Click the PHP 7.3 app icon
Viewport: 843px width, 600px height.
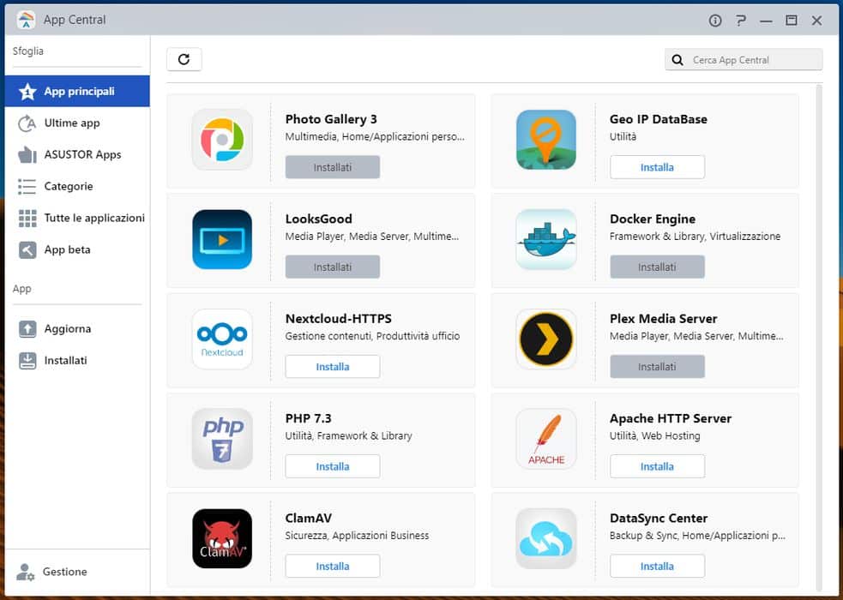coord(222,438)
